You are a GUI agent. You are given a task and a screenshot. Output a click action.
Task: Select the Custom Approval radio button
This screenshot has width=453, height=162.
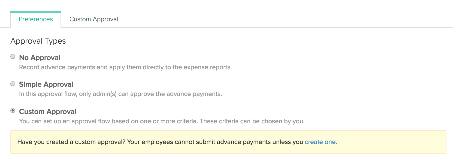point(13,110)
